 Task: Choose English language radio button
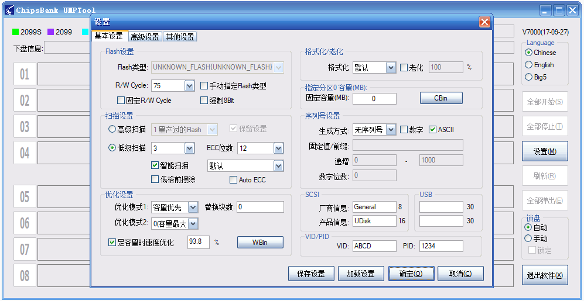(x=528, y=65)
